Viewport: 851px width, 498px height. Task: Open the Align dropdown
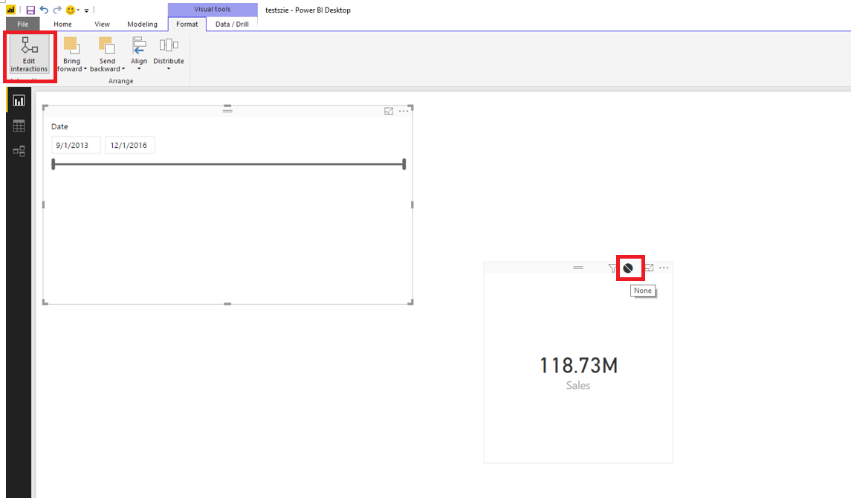[x=139, y=54]
